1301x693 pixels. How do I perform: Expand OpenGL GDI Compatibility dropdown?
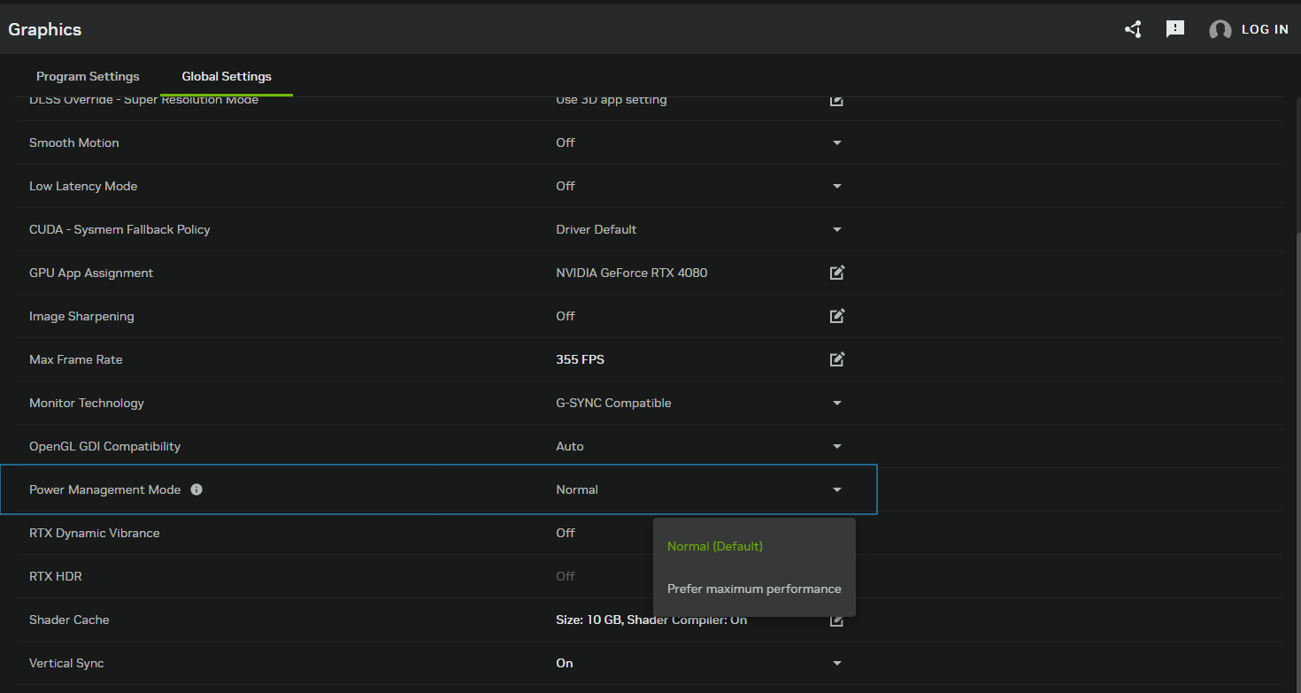pyautogui.click(x=836, y=446)
